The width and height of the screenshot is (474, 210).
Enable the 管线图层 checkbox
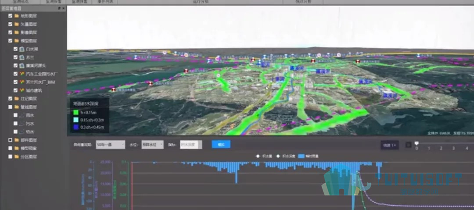(x=10, y=107)
